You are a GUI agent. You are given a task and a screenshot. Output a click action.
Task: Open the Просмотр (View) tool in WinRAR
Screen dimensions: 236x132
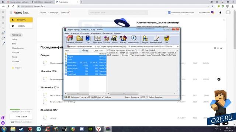tap(97, 40)
